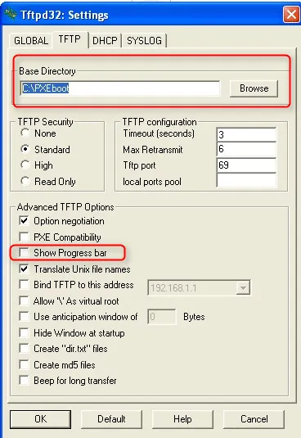Click the local ports pool field

[x=246, y=180]
